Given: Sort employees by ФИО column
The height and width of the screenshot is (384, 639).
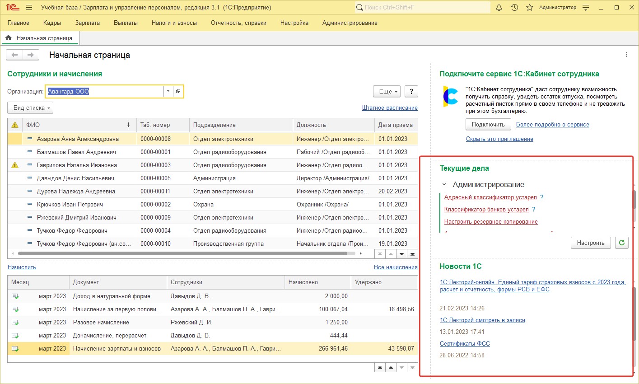Looking at the screenshot, I should coord(79,125).
